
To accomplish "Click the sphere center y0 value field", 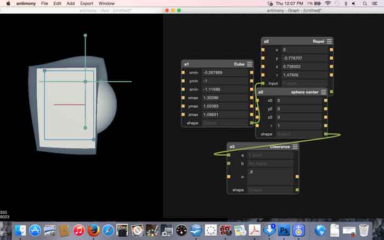I will tap(299, 109).
